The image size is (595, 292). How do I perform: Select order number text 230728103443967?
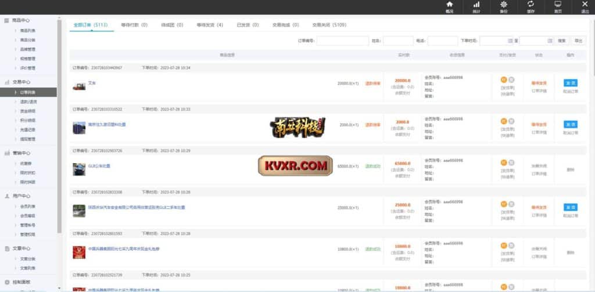pos(107,68)
